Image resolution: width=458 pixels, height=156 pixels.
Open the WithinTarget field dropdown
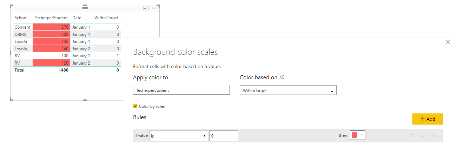(288, 90)
